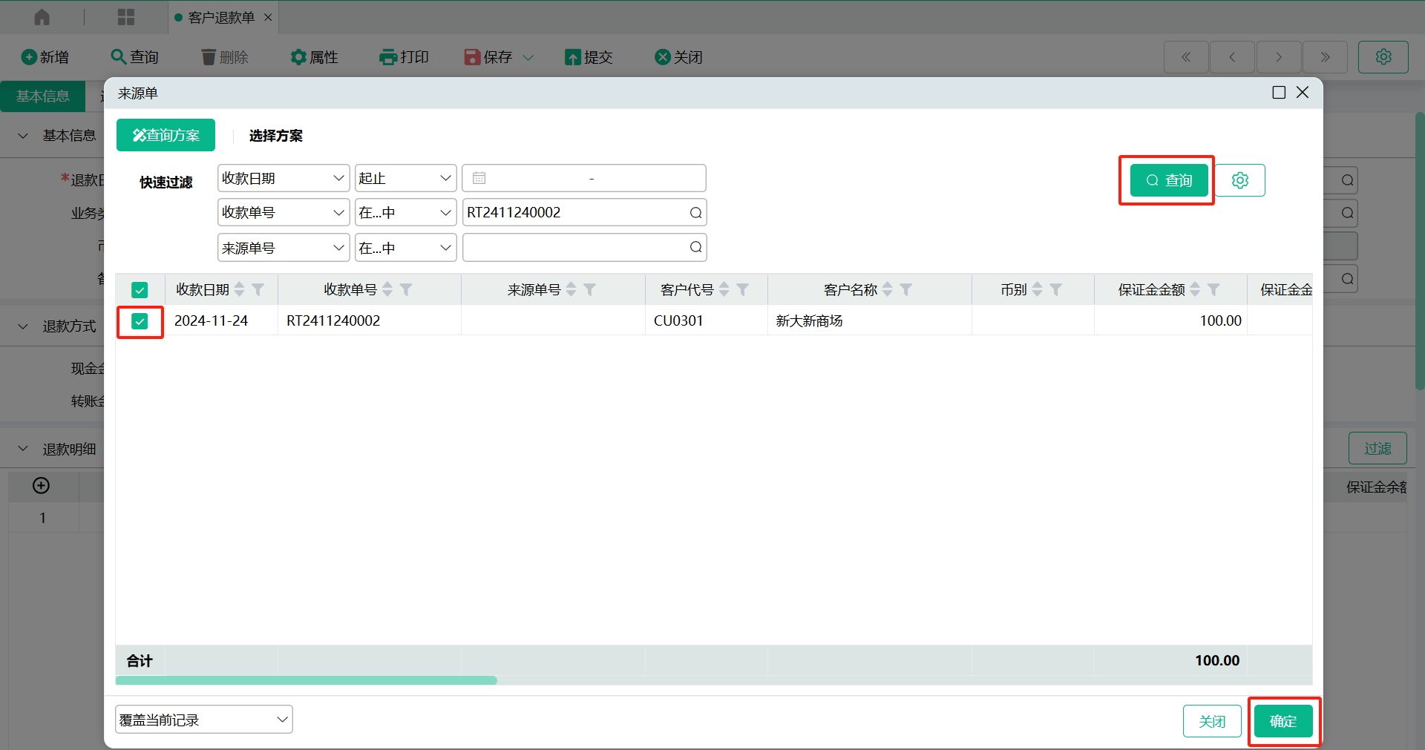Filter the 保证金金额 column
1425x750 pixels.
(1213, 289)
